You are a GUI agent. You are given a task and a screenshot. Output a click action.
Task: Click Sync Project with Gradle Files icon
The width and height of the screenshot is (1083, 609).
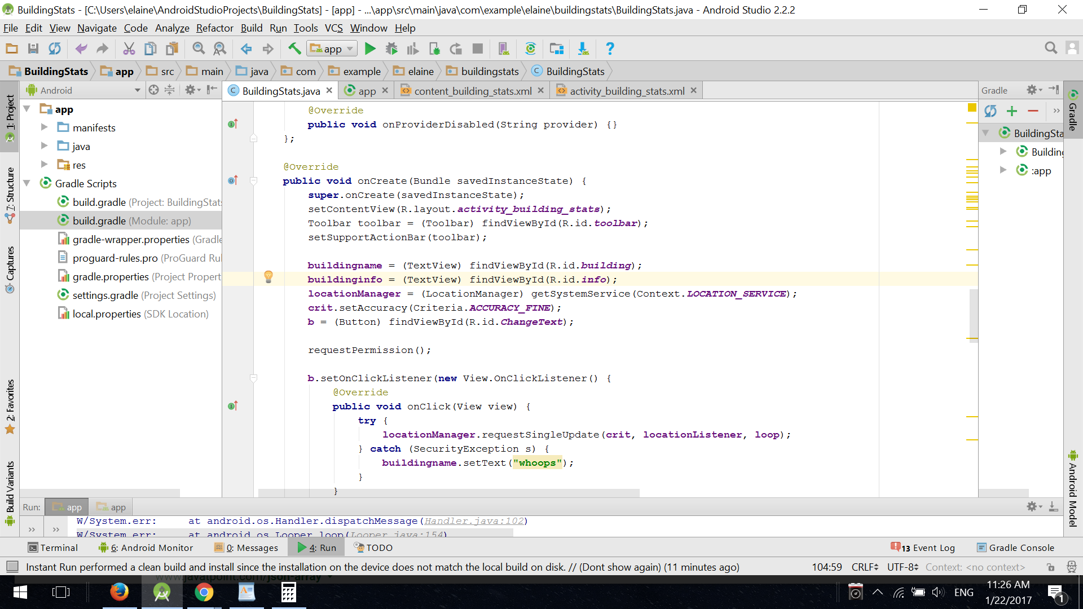pos(530,49)
